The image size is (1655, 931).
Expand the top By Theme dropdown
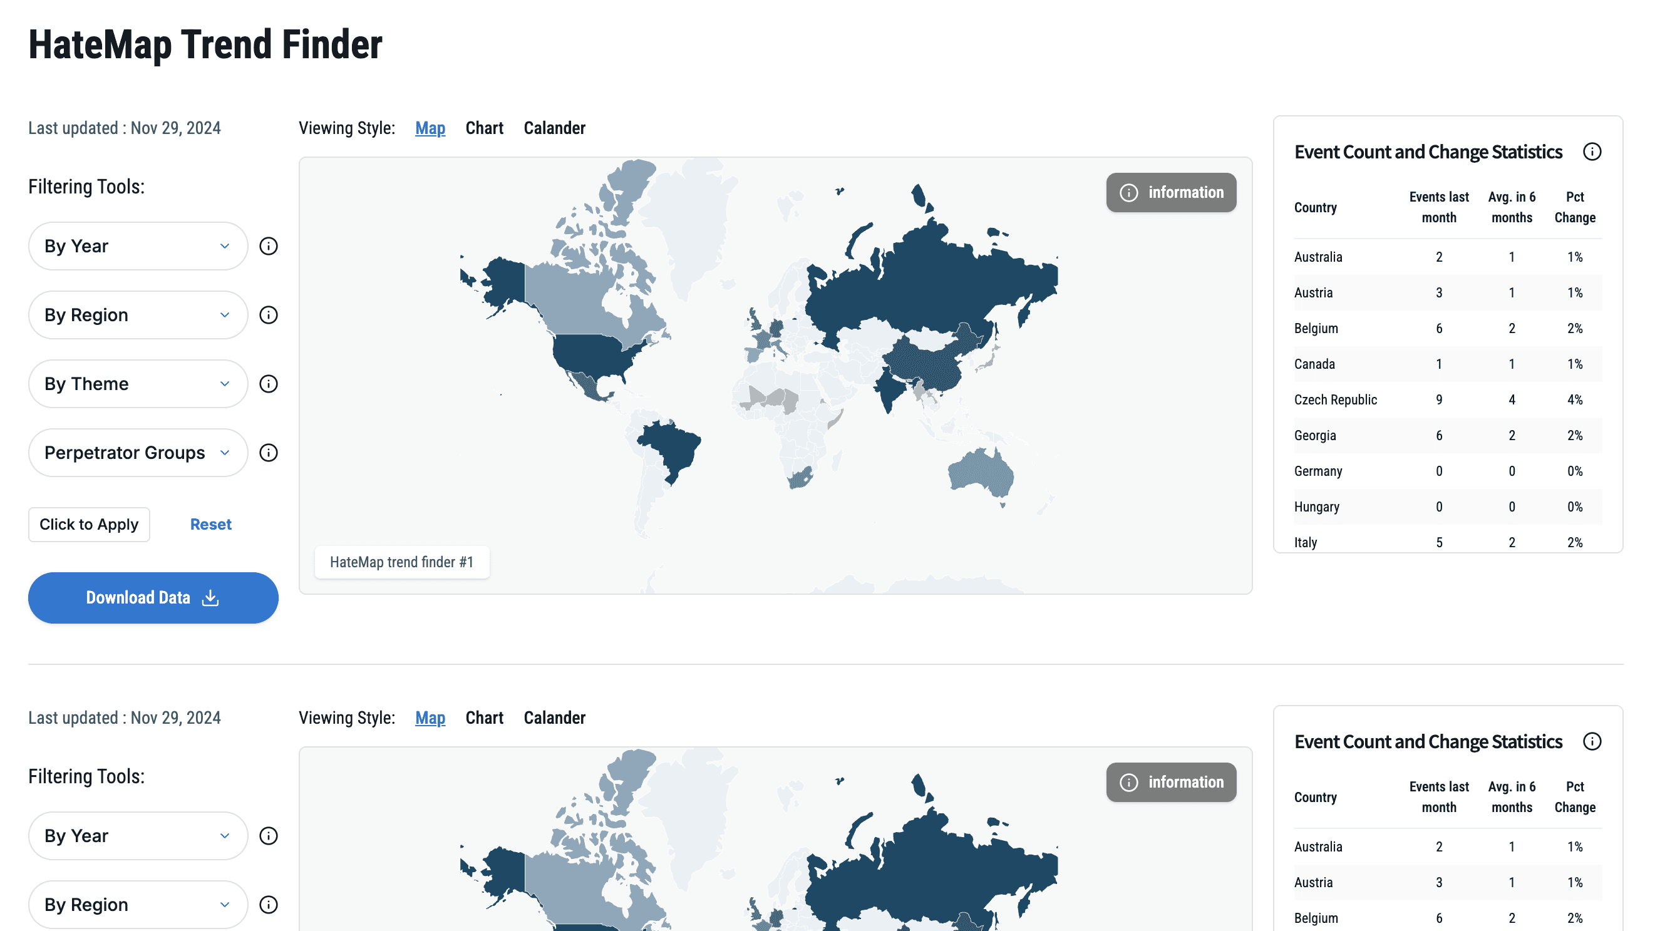pyautogui.click(x=138, y=384)
